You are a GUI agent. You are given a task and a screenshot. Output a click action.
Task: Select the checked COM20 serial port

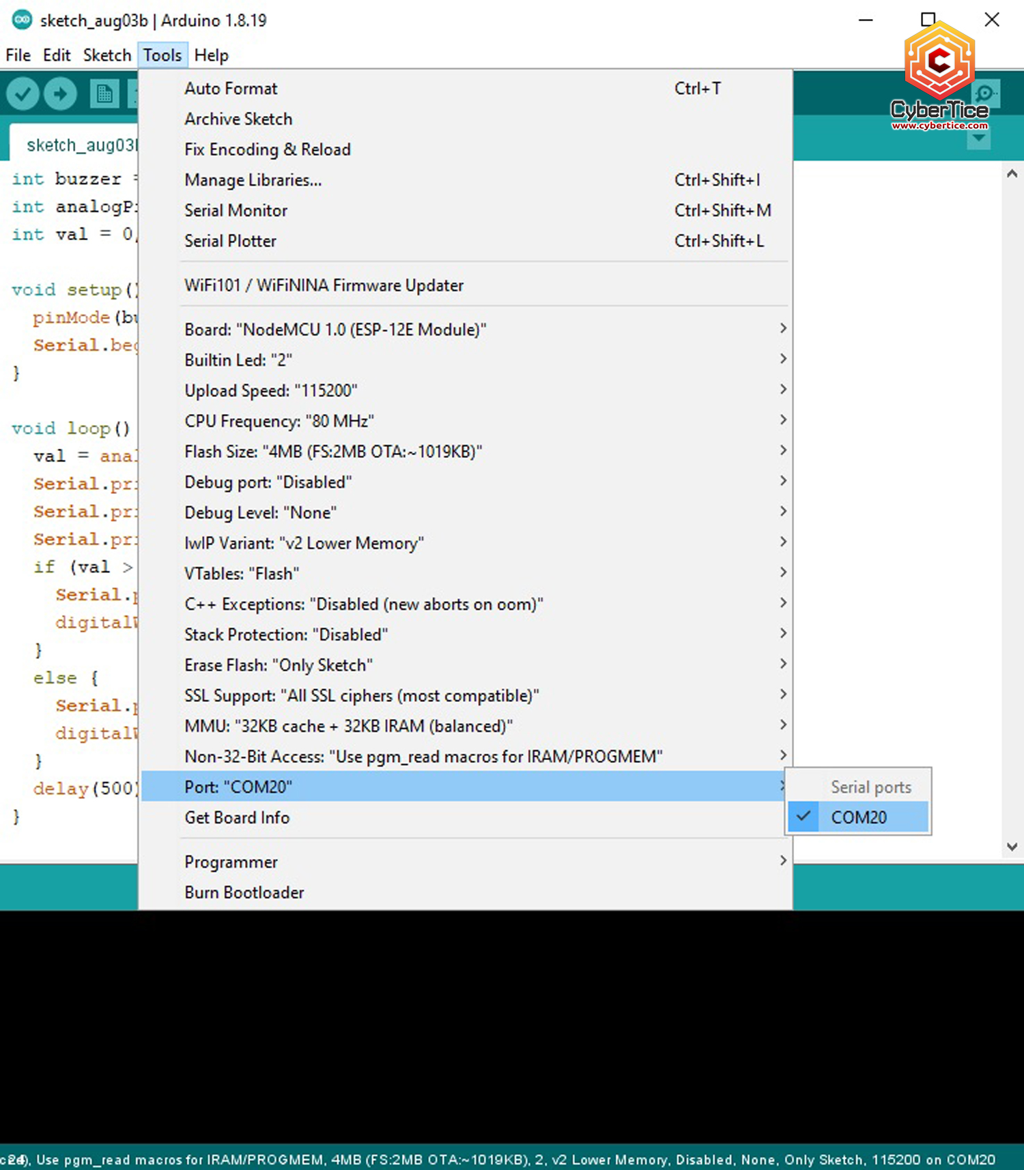click(858, 817)
